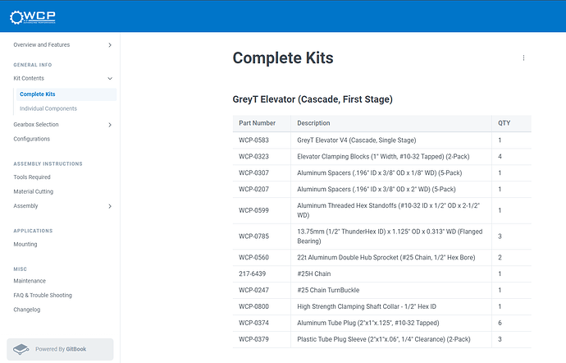Select part number WCP-0800
566x363 pixels.
coord(253,306)
